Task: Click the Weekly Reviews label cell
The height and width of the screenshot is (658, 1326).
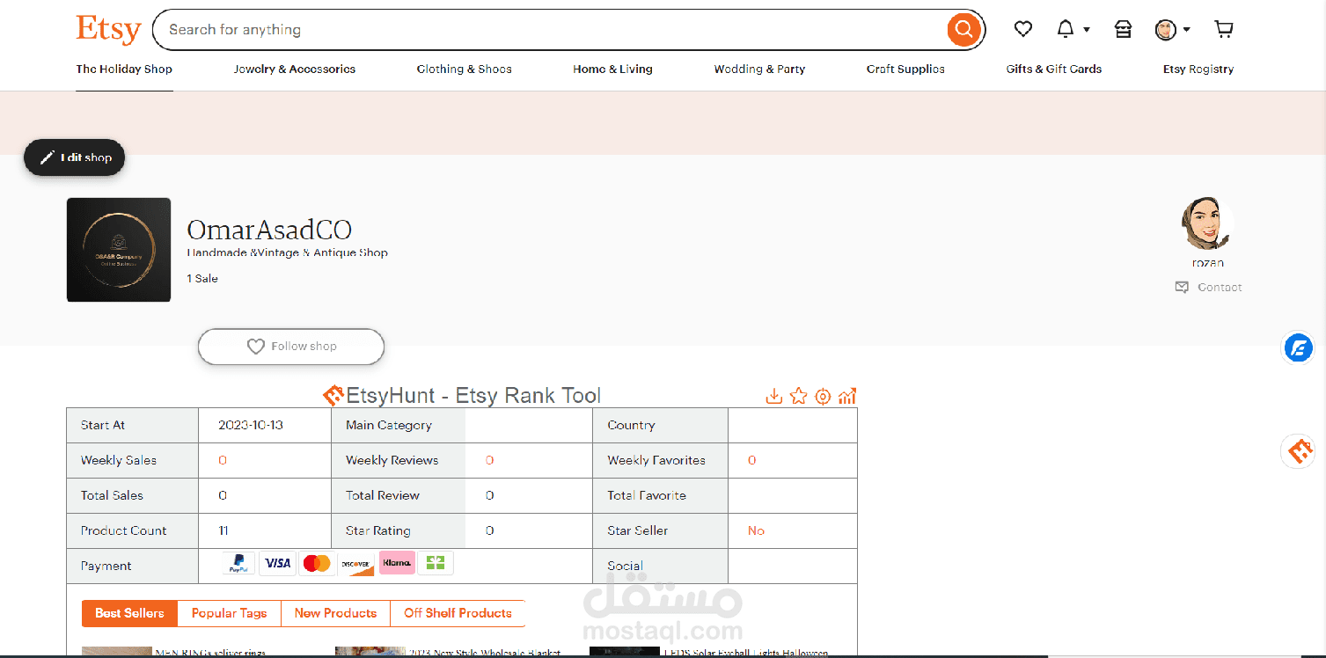Action: [x=399, y=460]
